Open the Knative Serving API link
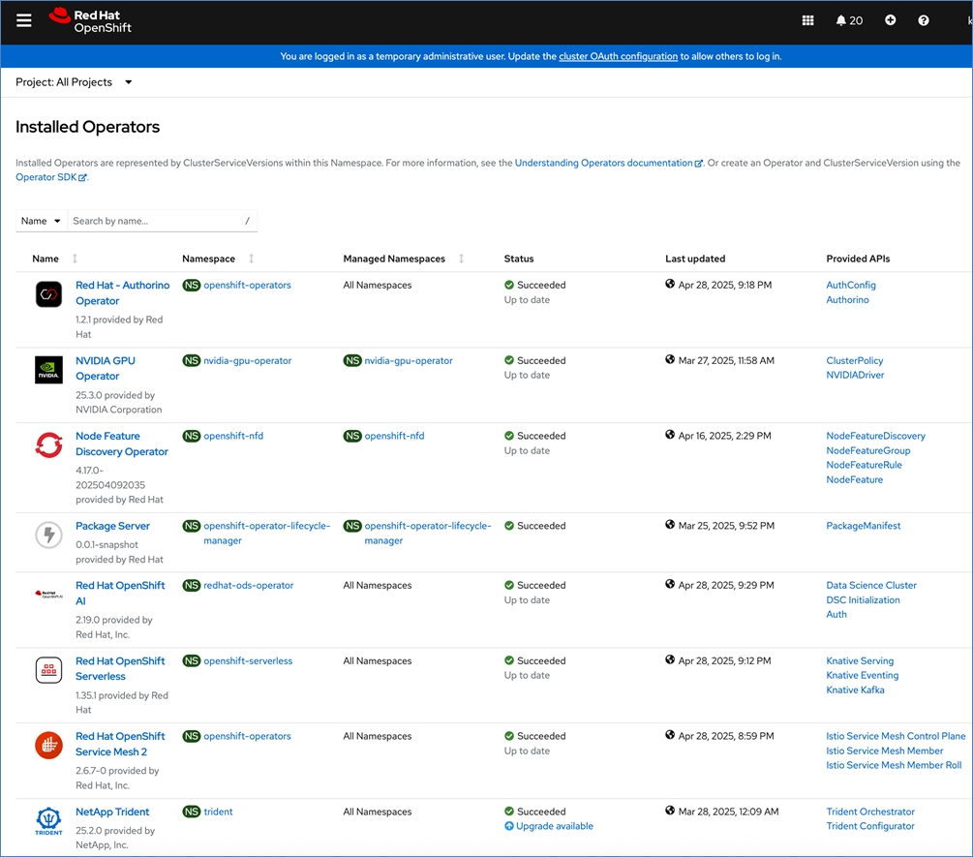973x857 pixels. pyautogui.click(x=860, y=660)
